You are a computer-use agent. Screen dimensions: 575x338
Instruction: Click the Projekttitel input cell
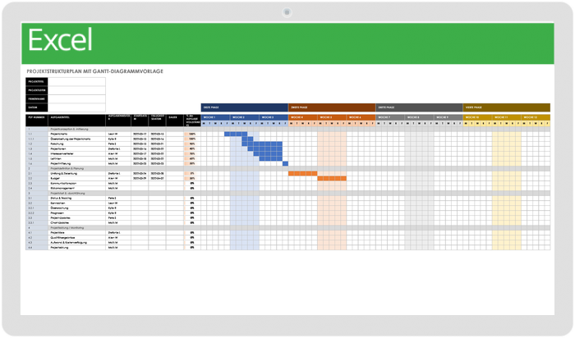tap(76, 81)
